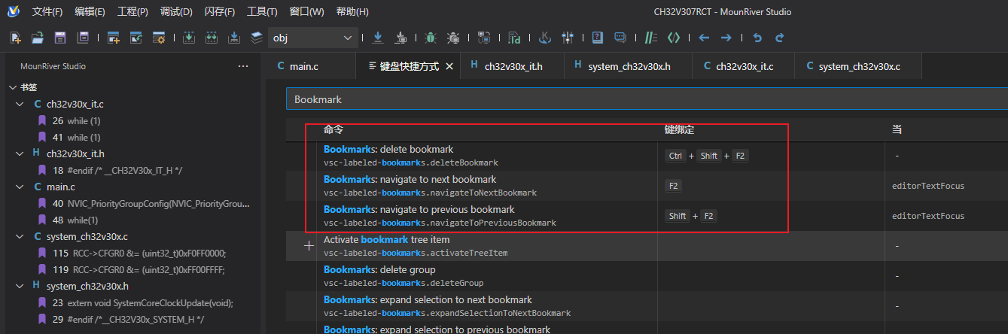This screenshot has width=1008, height=334.
Task: Open the .ld linker script icon
Action: [514, 38]
